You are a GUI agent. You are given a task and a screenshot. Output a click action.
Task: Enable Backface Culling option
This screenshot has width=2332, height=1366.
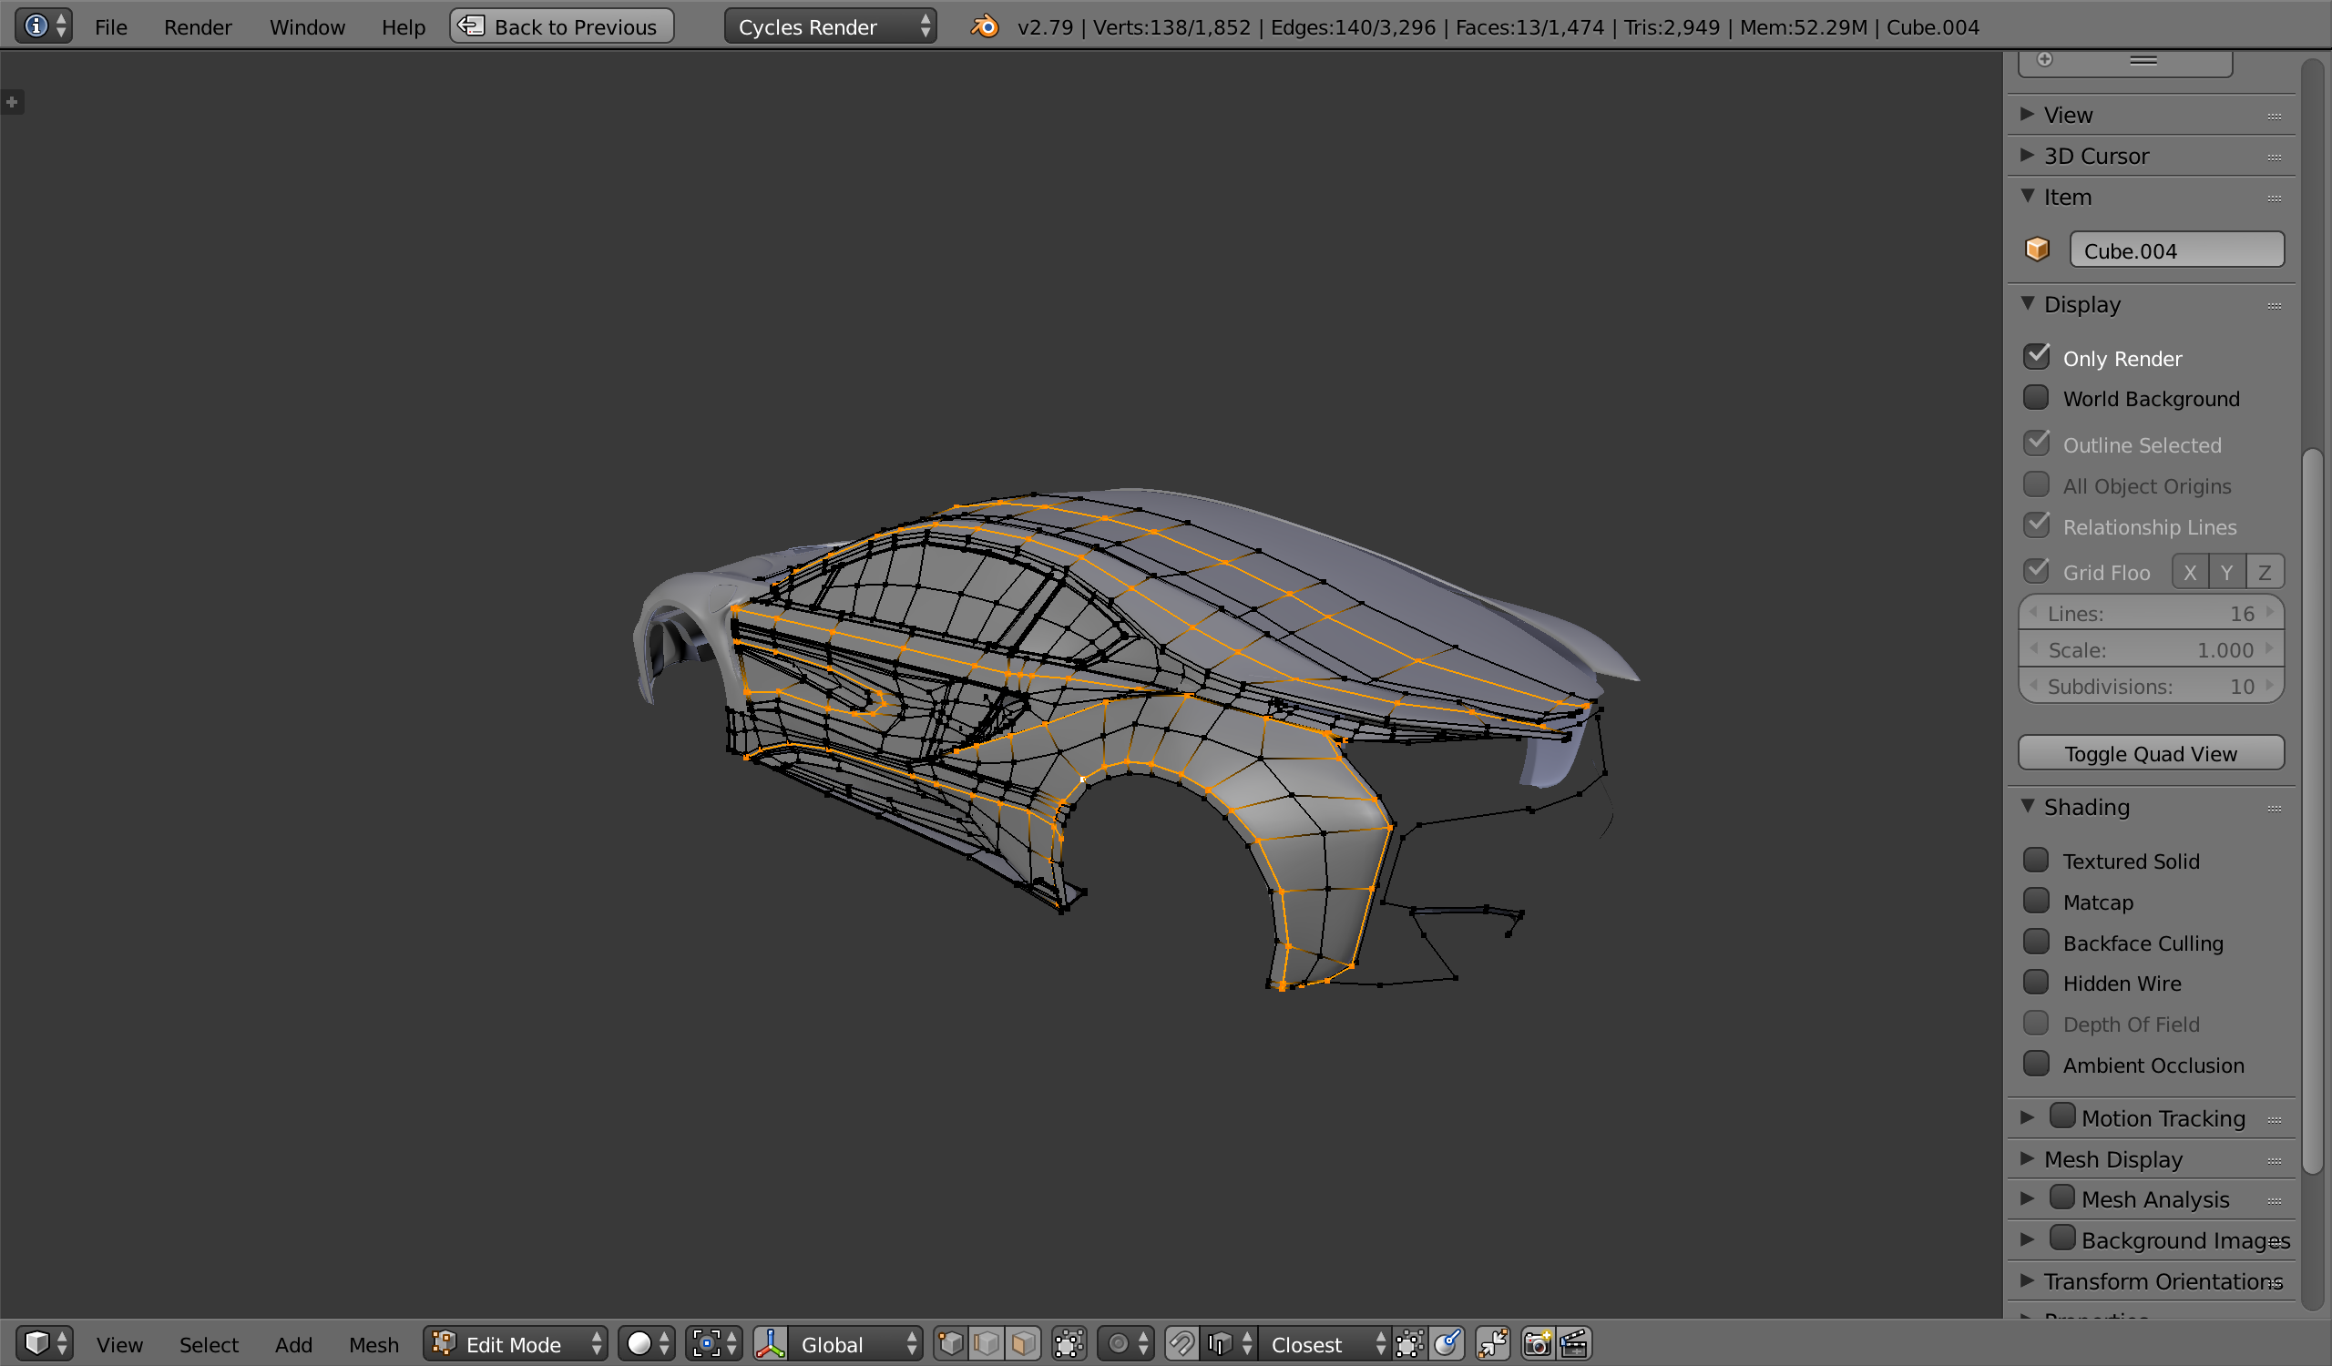(x=2036, y=943)
